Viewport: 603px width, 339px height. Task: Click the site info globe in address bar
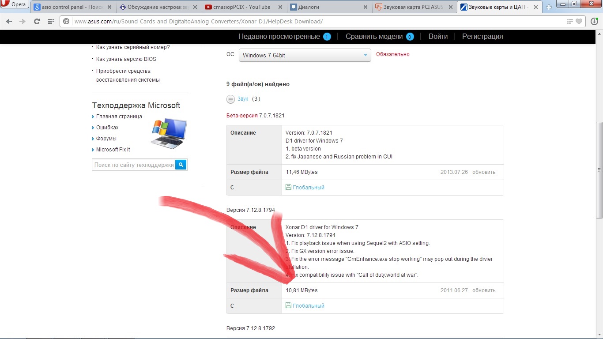[x=67, y=21]
